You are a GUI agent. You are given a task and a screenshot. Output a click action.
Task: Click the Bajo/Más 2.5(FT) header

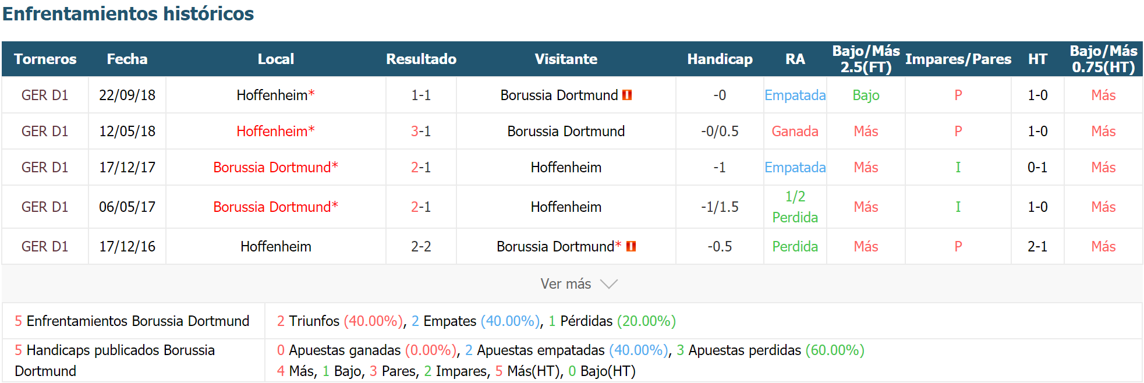point(866,59)
